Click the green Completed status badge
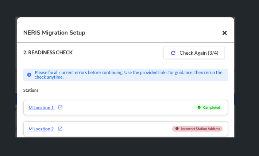Screen dimensions: 259x156 tap(209, 108)
